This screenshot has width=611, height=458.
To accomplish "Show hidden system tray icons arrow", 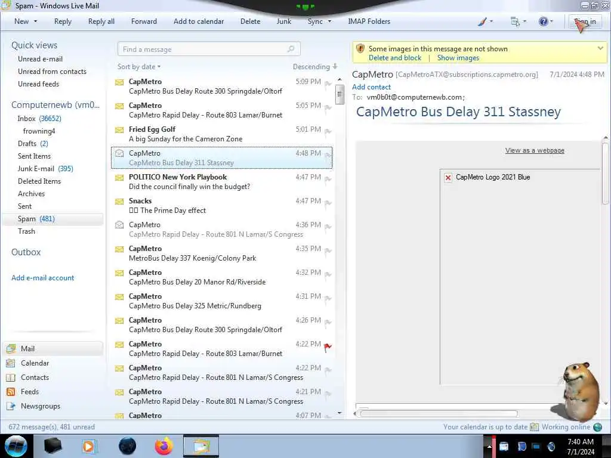I will pyautogui.click(x=489, y=447).
